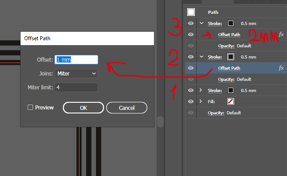Toggle visibility eye of the Fill row
287x176 pixels.
pyautogui.click(x=191, y=101)
